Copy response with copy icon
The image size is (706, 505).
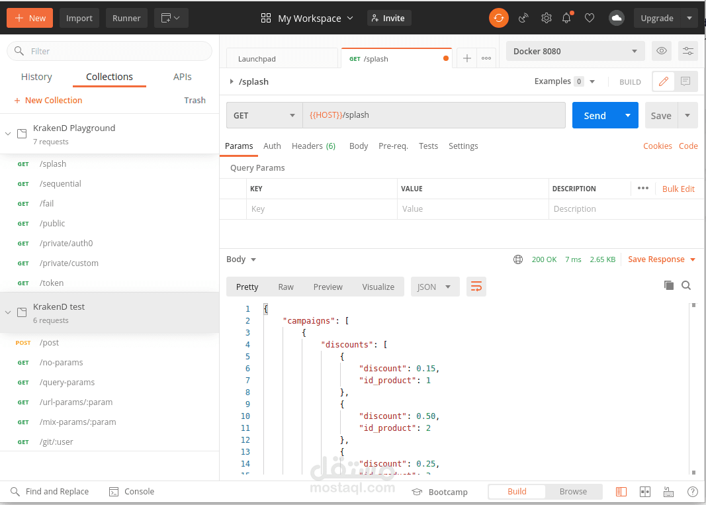coord(669,285)
